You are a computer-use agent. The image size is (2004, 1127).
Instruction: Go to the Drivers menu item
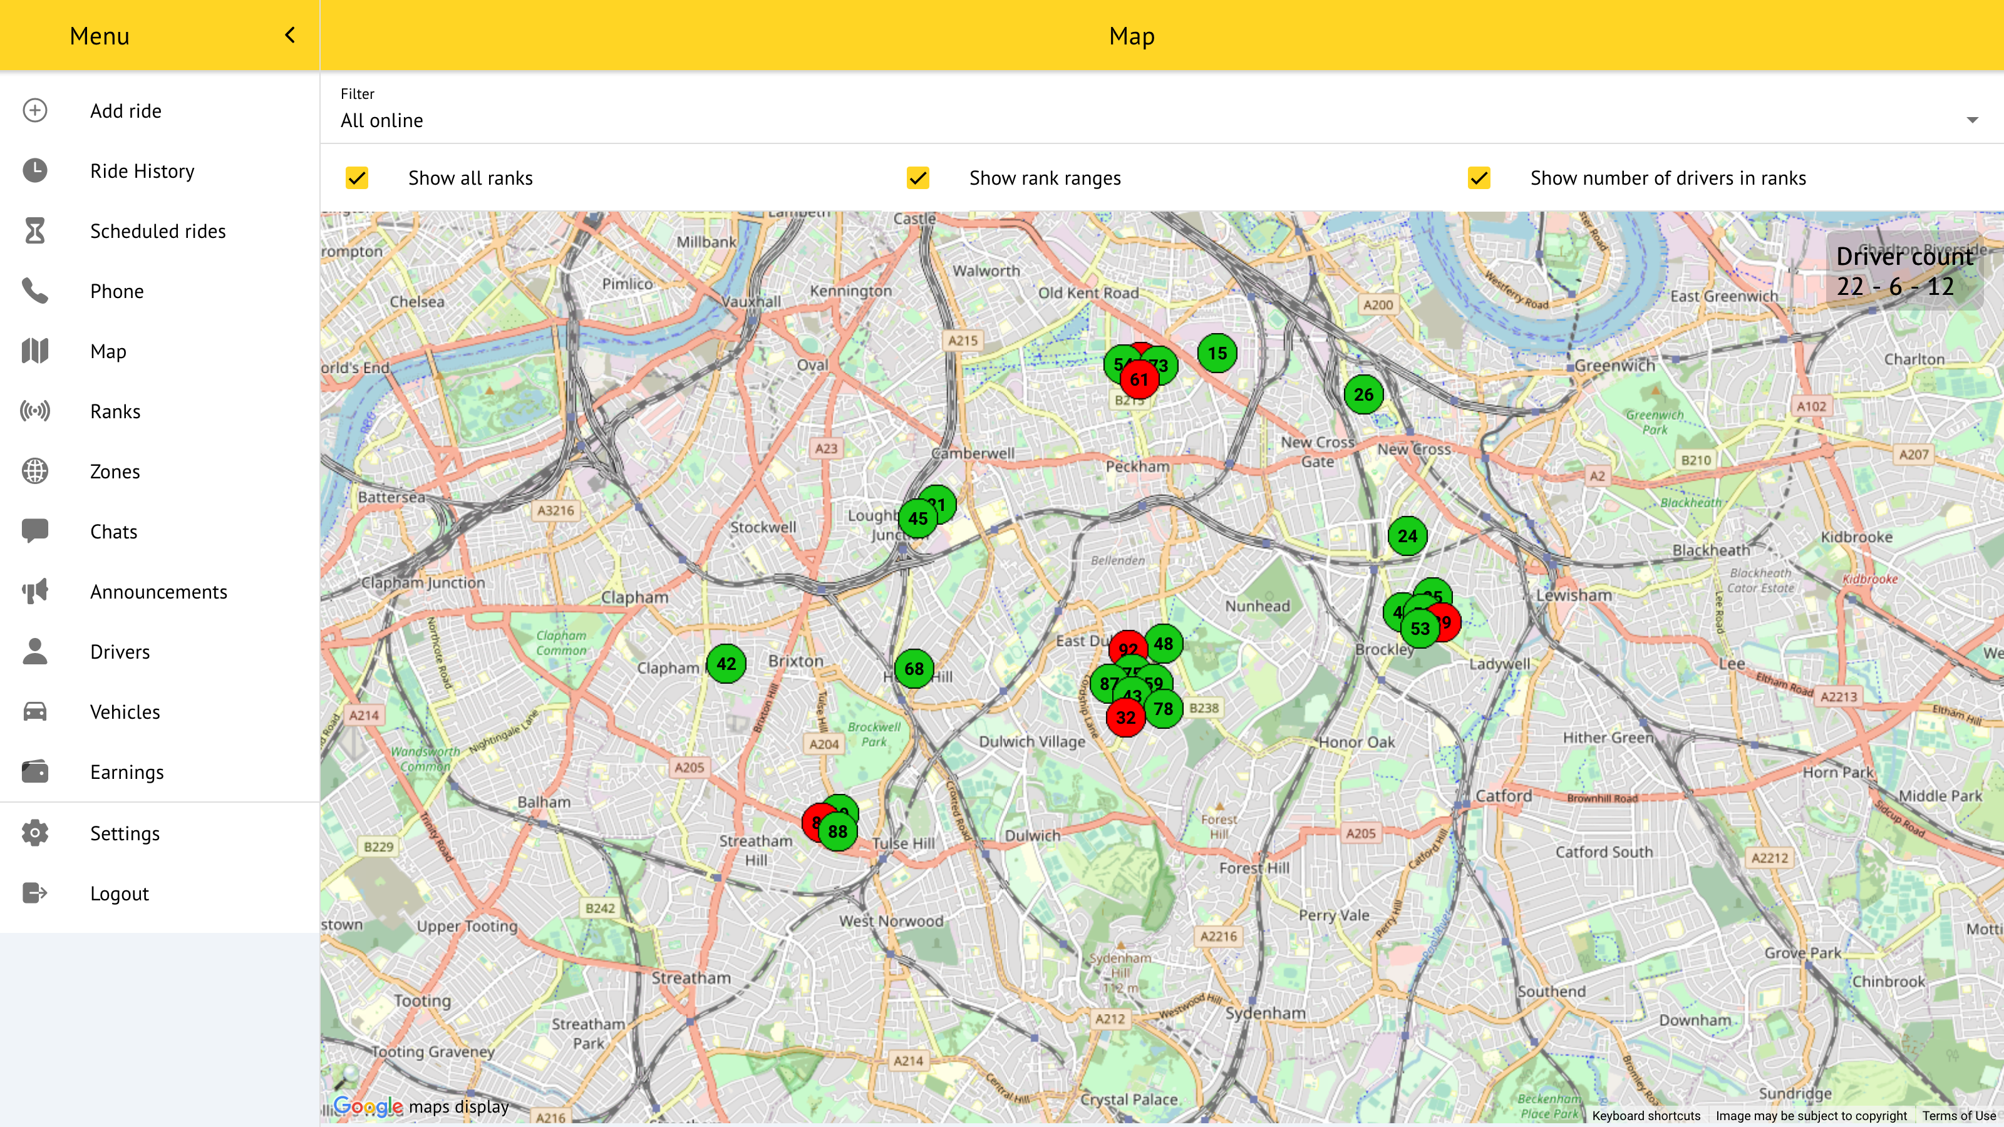tap(120, 652)
